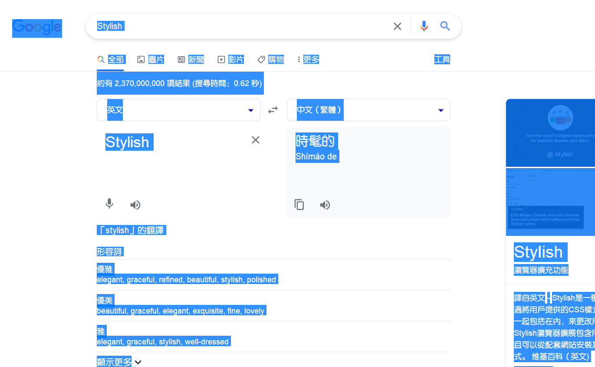The image size is (595, 367).
Task: Expand 顯示更多 translations
Action: [x=119, y=362]
